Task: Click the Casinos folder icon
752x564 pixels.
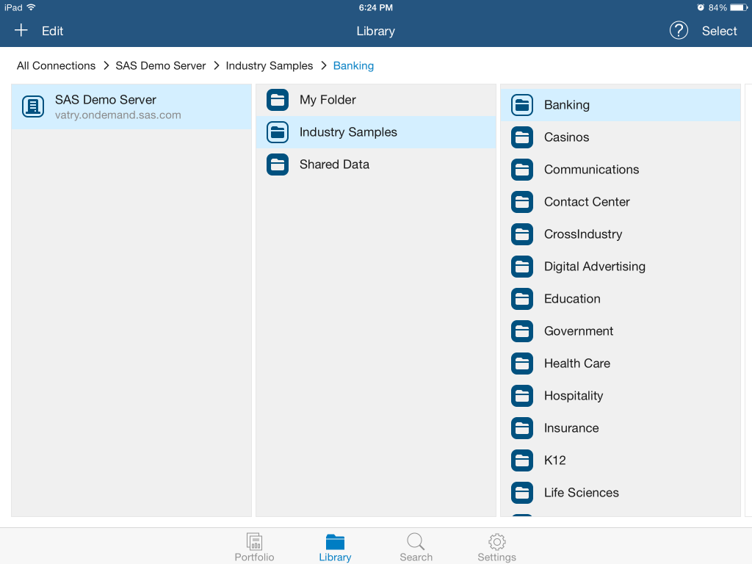Action: coord(522,137)
